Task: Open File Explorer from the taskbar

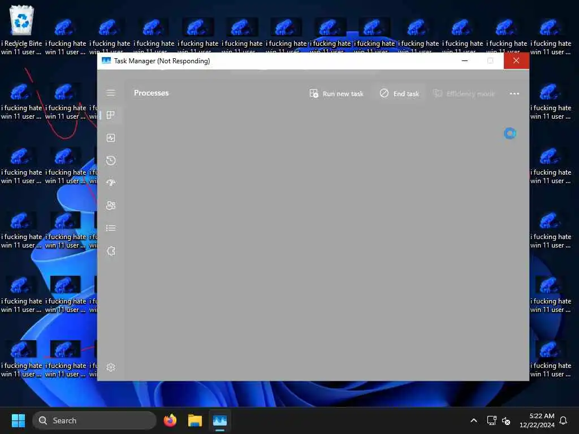Action: (195, 420)
